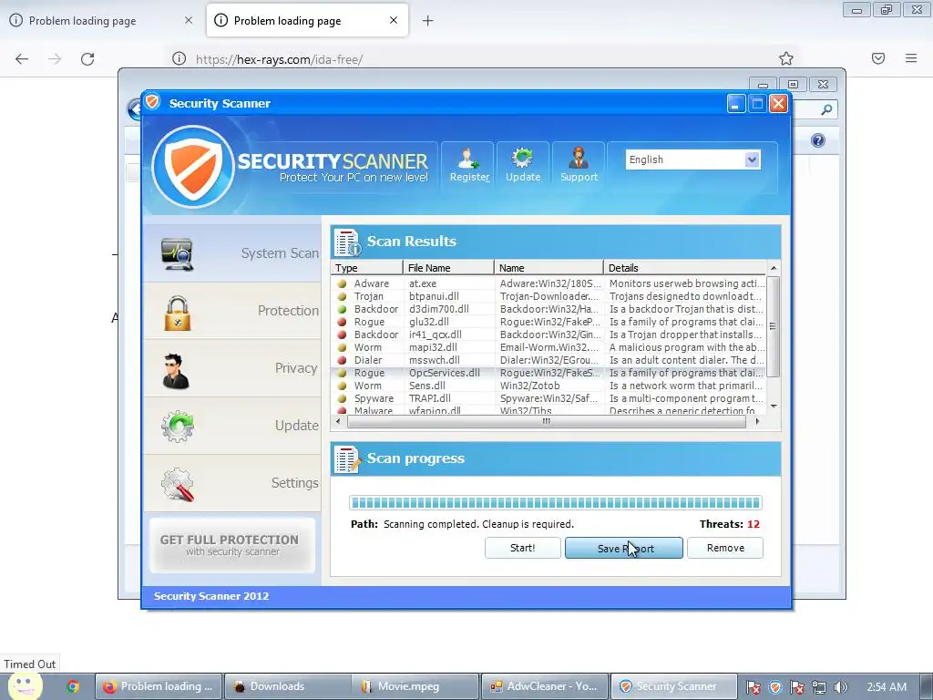Select the glu32.dll file entry
Screen dimensions: 933x700
pyautogui.click(x=429, y=322)
